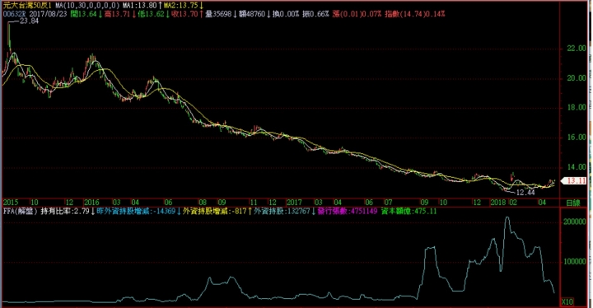Click month 07 on the date axis
The height and width of the screenshot is (308, 593).
pos(388,203)
